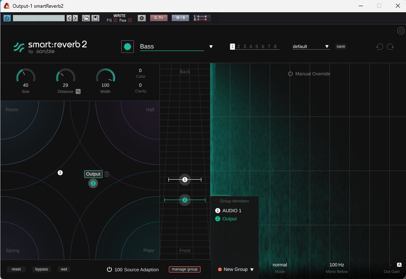Change the normal Mode setting

point(279,265)
